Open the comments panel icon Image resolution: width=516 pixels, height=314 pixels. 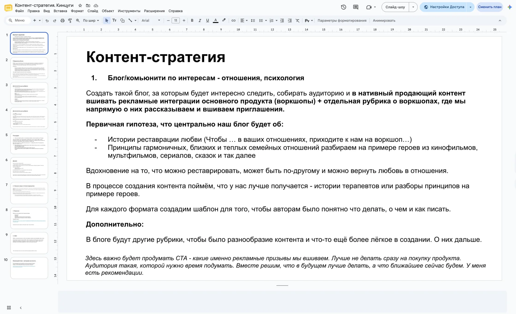pos(356,7)
